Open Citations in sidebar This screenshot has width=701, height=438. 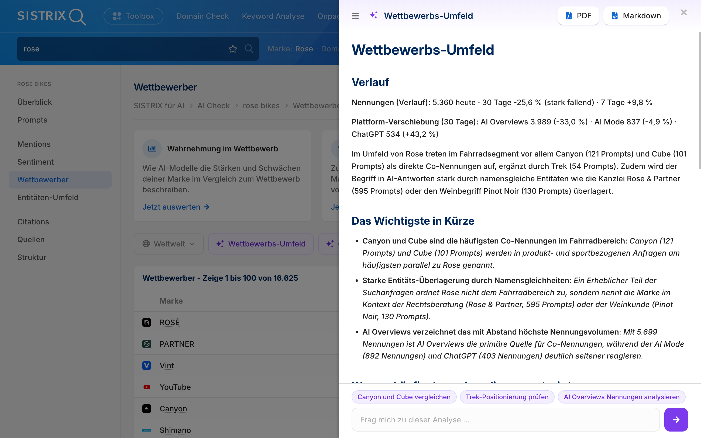(33, 222)
